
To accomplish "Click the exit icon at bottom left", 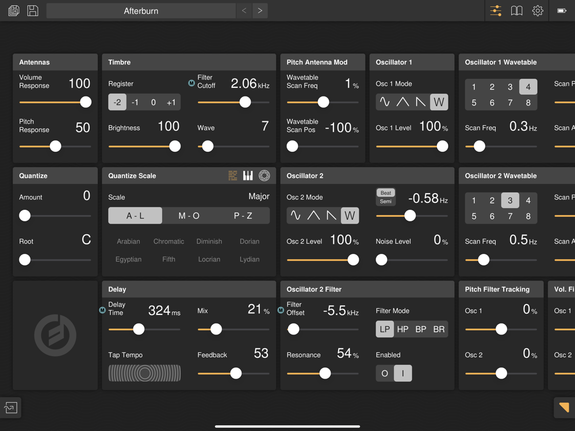I will [10, 407].
